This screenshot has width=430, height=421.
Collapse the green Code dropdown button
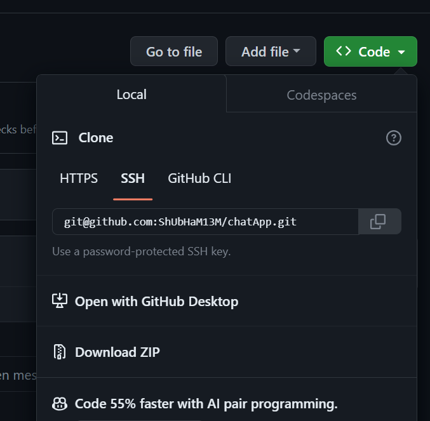370,51
